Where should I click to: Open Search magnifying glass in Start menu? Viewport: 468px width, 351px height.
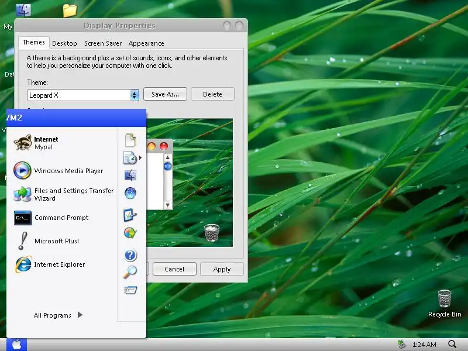coord(130,272)
